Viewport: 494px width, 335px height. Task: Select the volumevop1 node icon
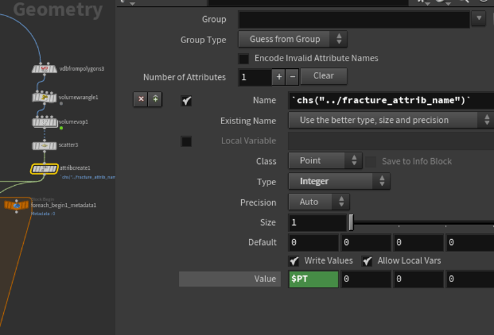(45, 122)
